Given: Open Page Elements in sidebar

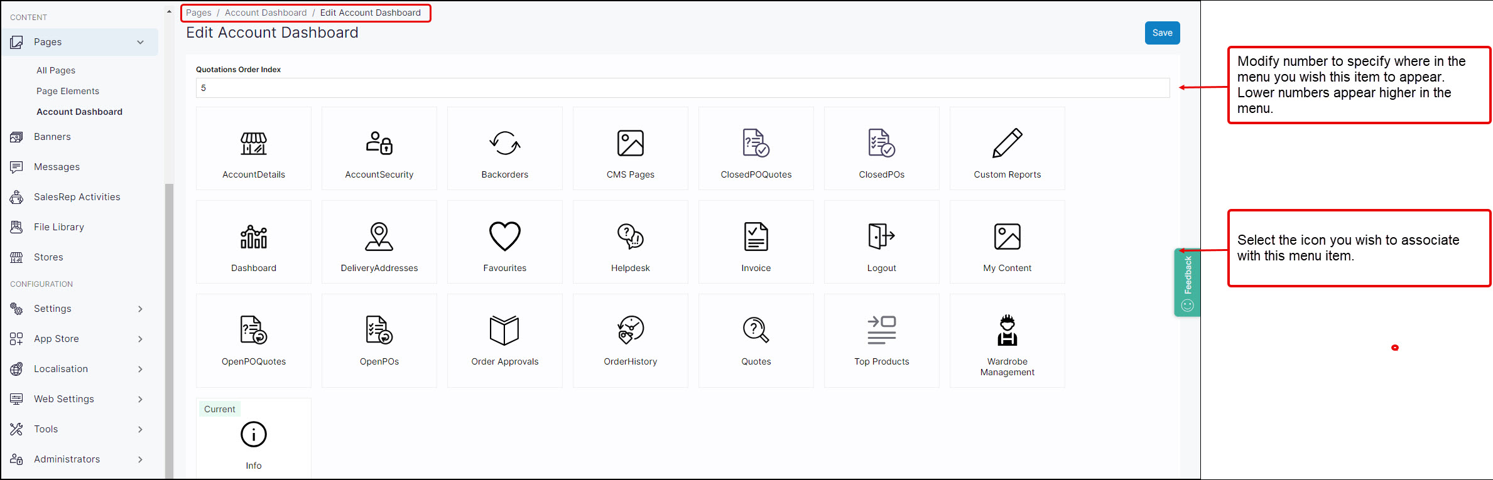Looking at the screenshot, I should [68, 91].
